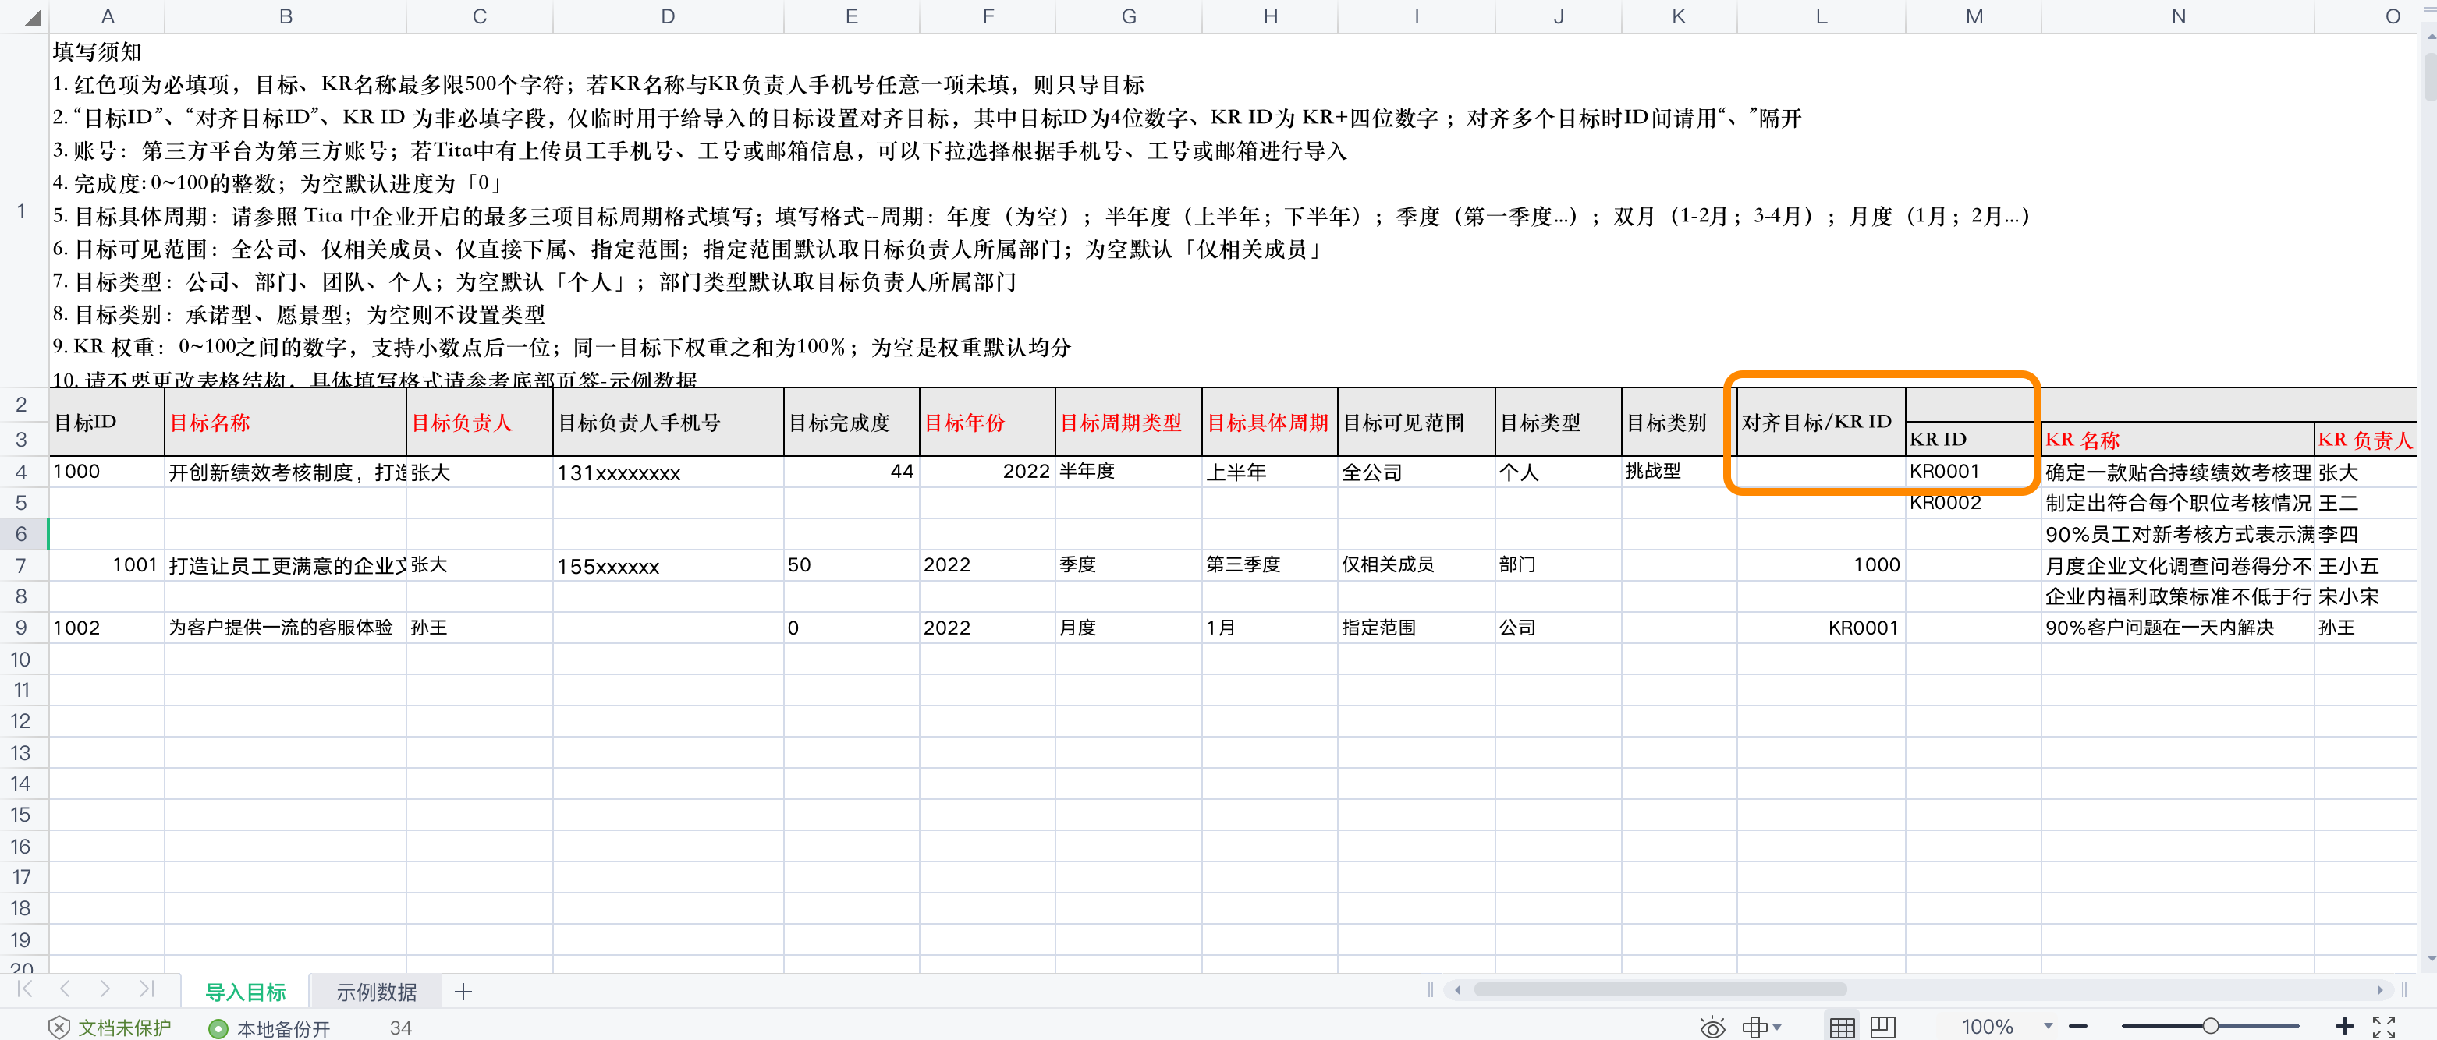Viewport: 2437px width, 1040px height.
Task: Click the 目标名称 header cell
Action: tap(285, 423)
